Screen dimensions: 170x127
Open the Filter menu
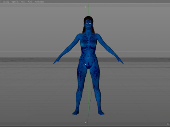[23, 2]
